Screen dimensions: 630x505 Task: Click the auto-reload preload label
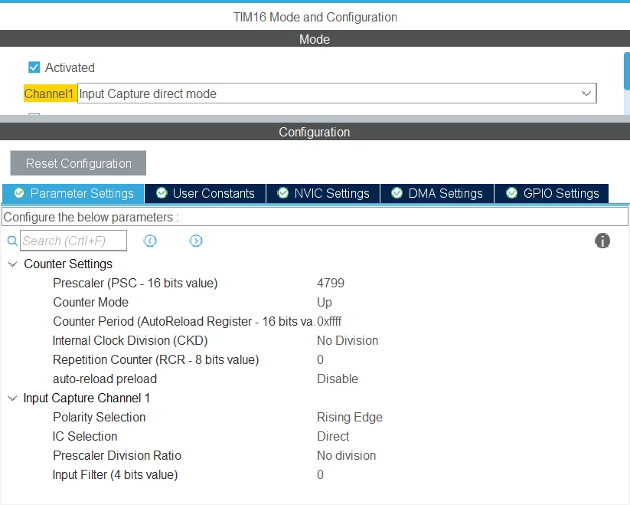point(105,379)
